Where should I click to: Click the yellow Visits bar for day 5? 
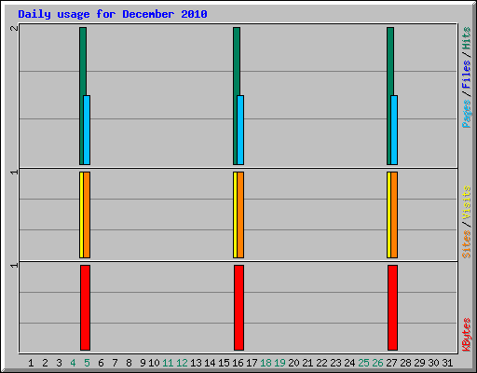pyautogui.click(x=81, y=214)
